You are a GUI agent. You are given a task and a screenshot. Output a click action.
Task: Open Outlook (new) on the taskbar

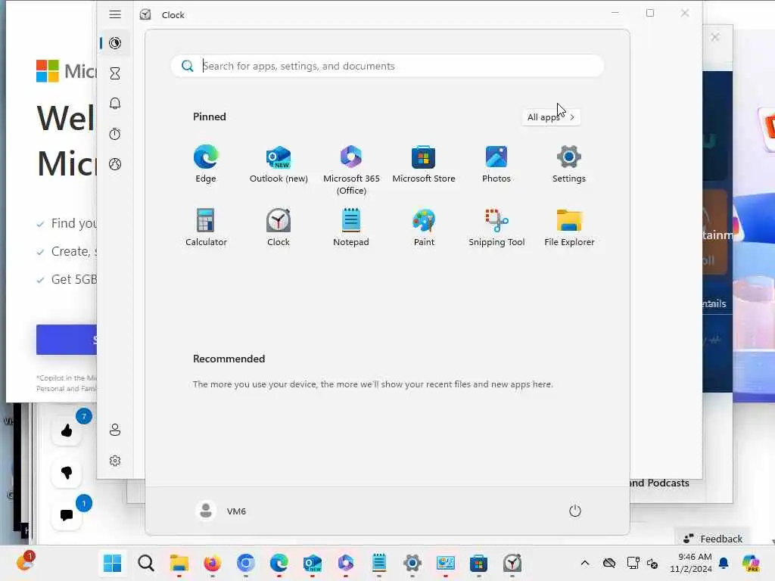pyautogui.click(x=313, y=563)
